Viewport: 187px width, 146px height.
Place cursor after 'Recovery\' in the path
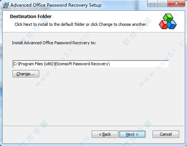coord(110,64)
